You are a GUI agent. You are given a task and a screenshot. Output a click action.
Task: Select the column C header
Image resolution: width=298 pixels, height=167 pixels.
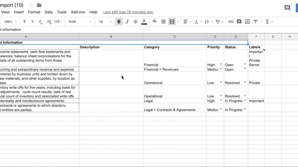click(175, 37)
